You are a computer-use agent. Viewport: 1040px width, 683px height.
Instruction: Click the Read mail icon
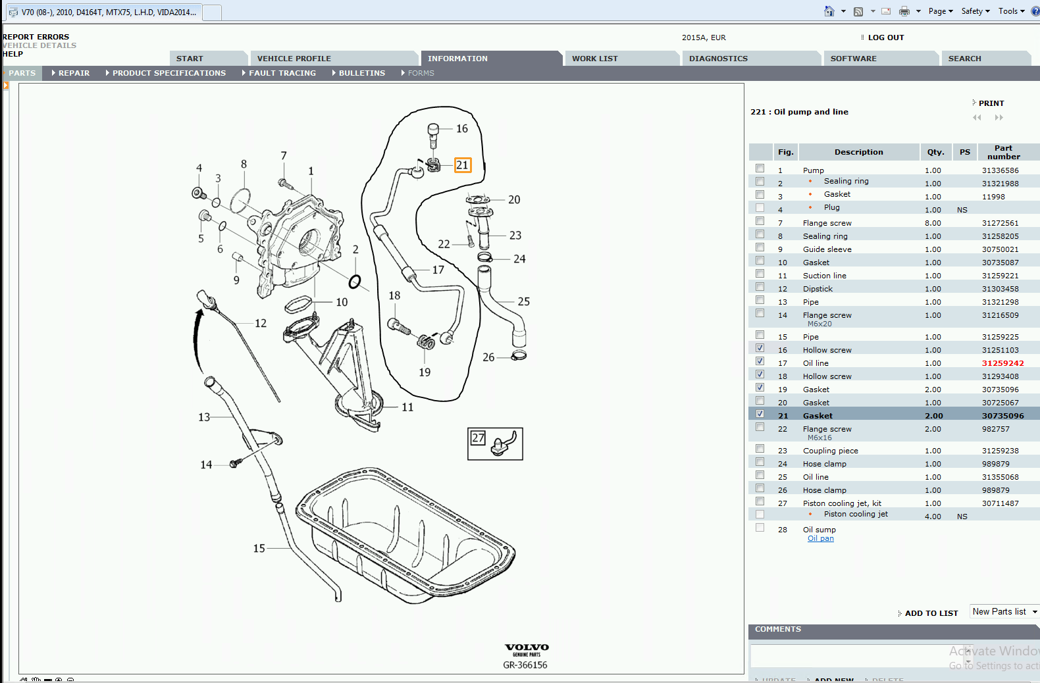886,11
